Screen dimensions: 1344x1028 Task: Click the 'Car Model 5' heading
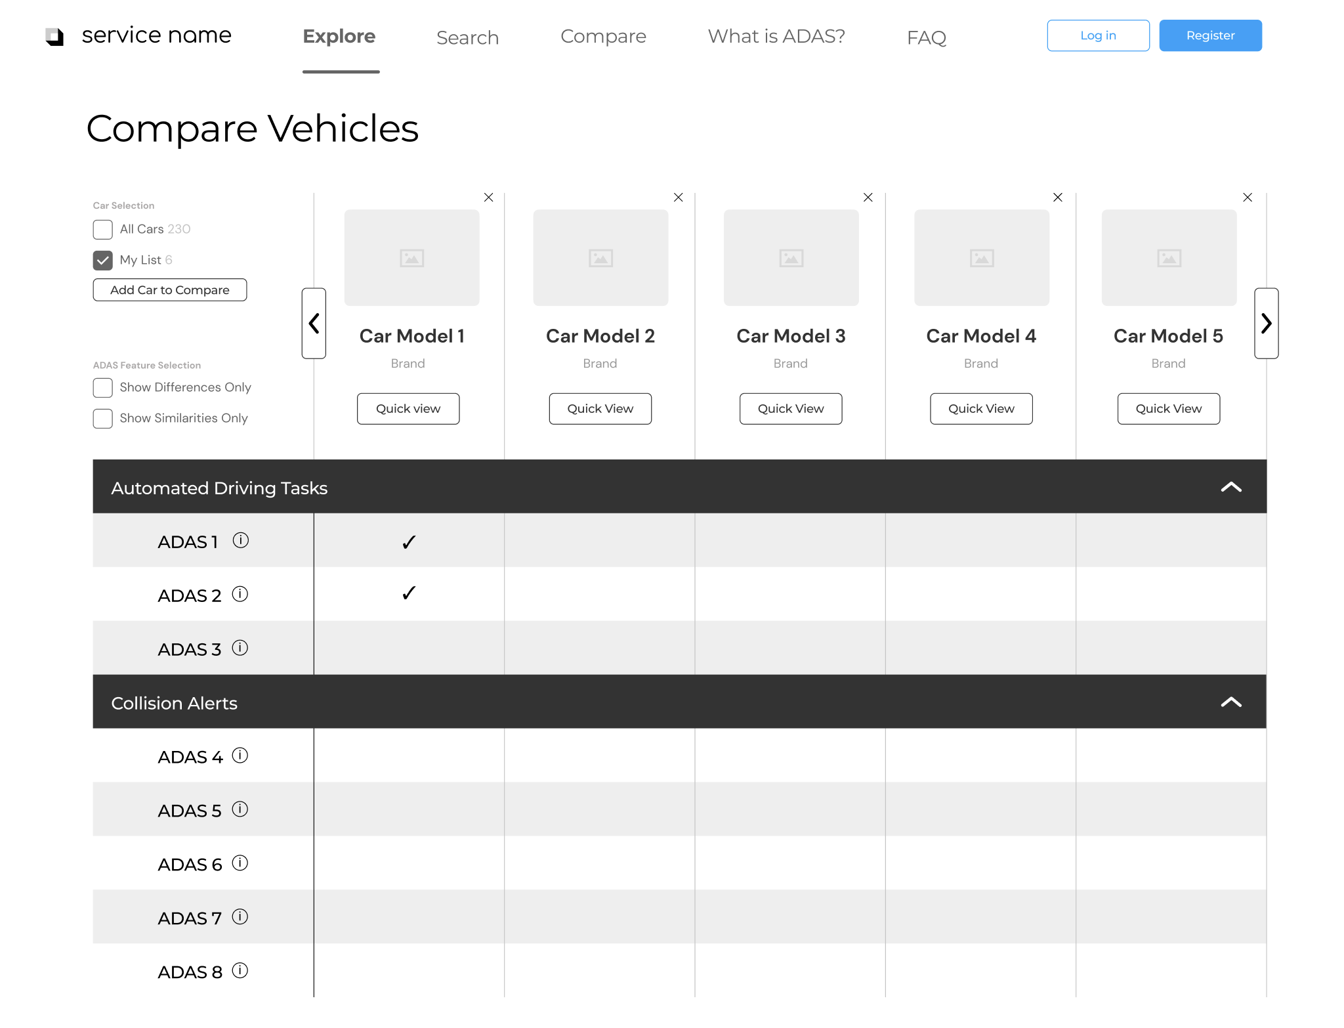pos(1168,336)
